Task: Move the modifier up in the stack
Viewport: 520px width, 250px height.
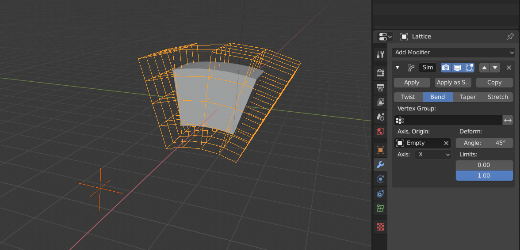Action: [485, 68]
